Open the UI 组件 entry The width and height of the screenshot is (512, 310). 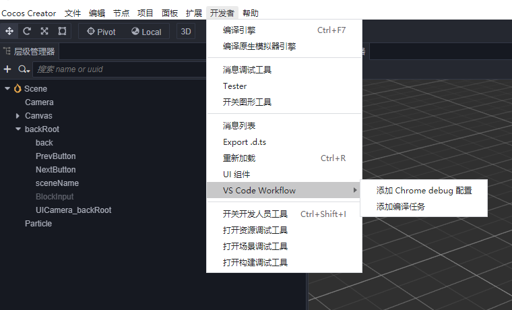(284, 175)
